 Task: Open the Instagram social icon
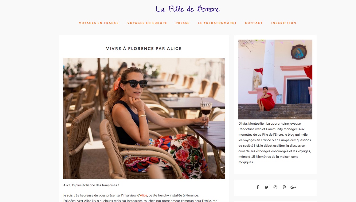tap(275, 187)
